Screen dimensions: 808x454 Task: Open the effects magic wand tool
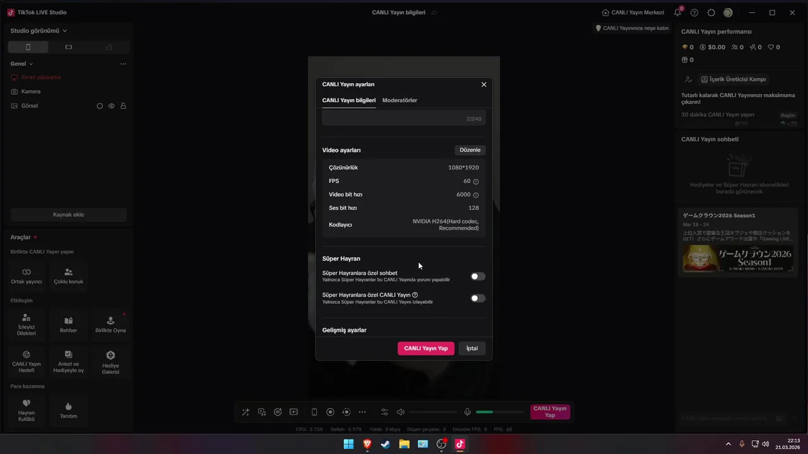coord(246,412)
